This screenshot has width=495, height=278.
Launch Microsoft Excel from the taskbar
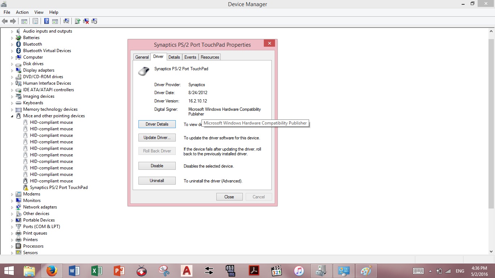96,270
